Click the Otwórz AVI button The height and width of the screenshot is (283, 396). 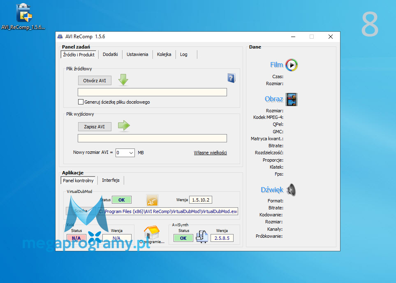[x=95, y=81]
